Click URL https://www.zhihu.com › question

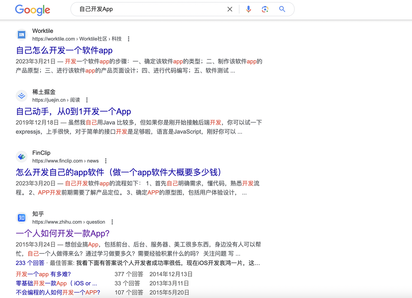coord(69,222)
